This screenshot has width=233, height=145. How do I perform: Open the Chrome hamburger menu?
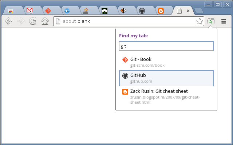(224, 21)
